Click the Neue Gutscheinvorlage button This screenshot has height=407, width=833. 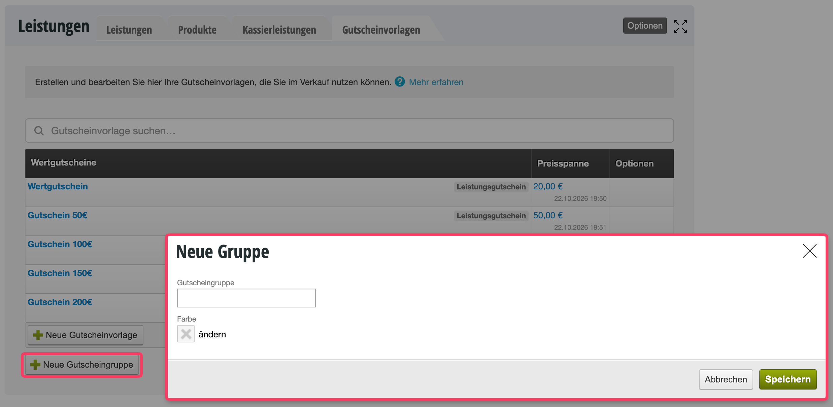pos(86,335)
